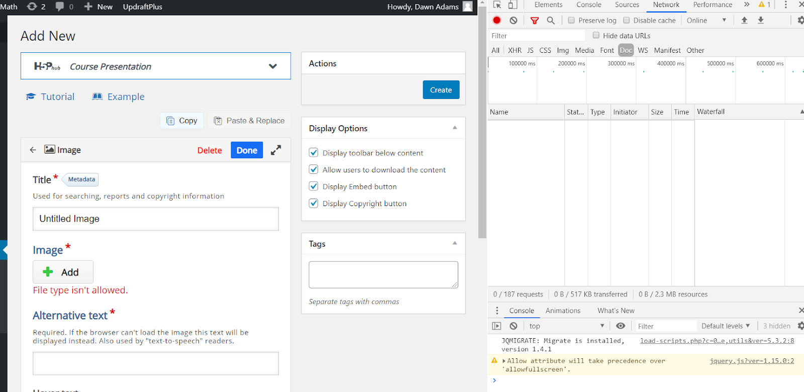This screenshot has width=804, height=392.
Task: Click the Alternative text input field
Action: click(156, 363)
